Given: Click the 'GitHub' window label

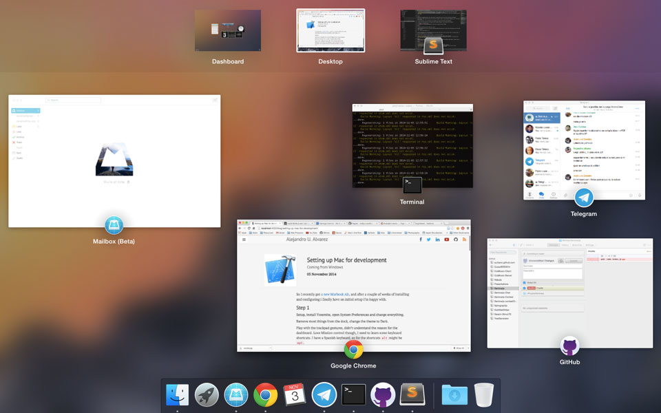Looking at the screenshot, I should (x=569, y=362).
